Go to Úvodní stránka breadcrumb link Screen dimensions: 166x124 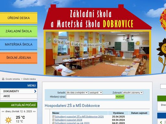[13, 79]
